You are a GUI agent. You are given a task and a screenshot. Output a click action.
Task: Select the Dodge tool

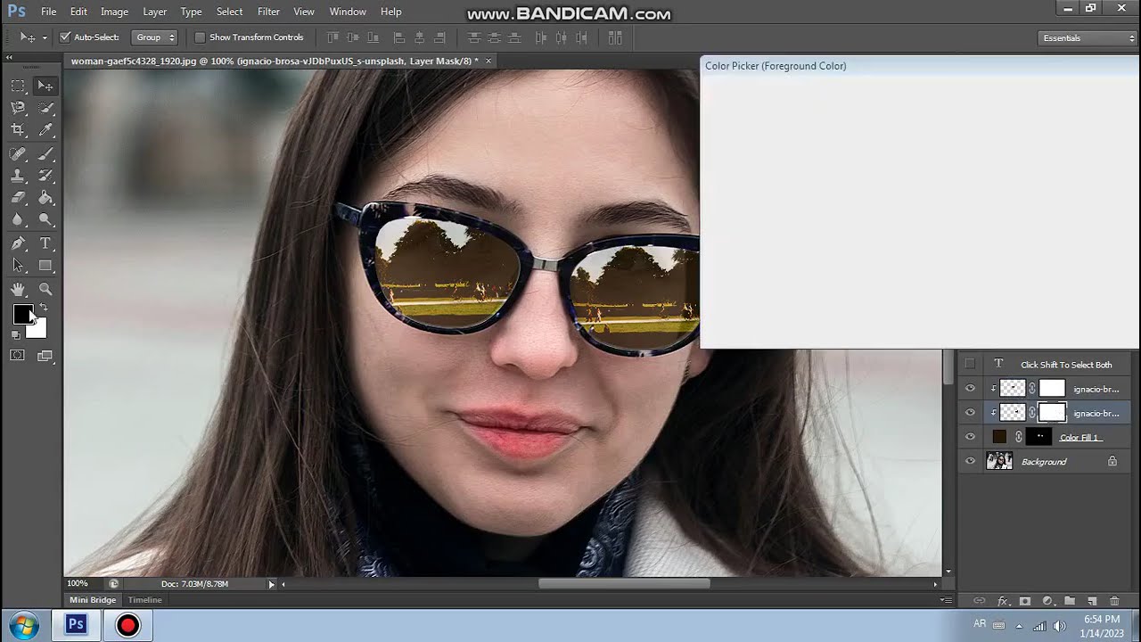[x=45, y=219]
